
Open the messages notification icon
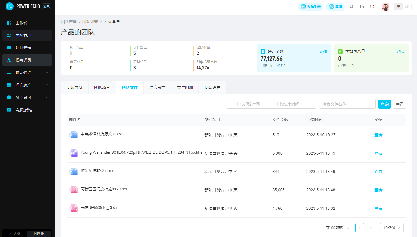click(x=372, y=6)
